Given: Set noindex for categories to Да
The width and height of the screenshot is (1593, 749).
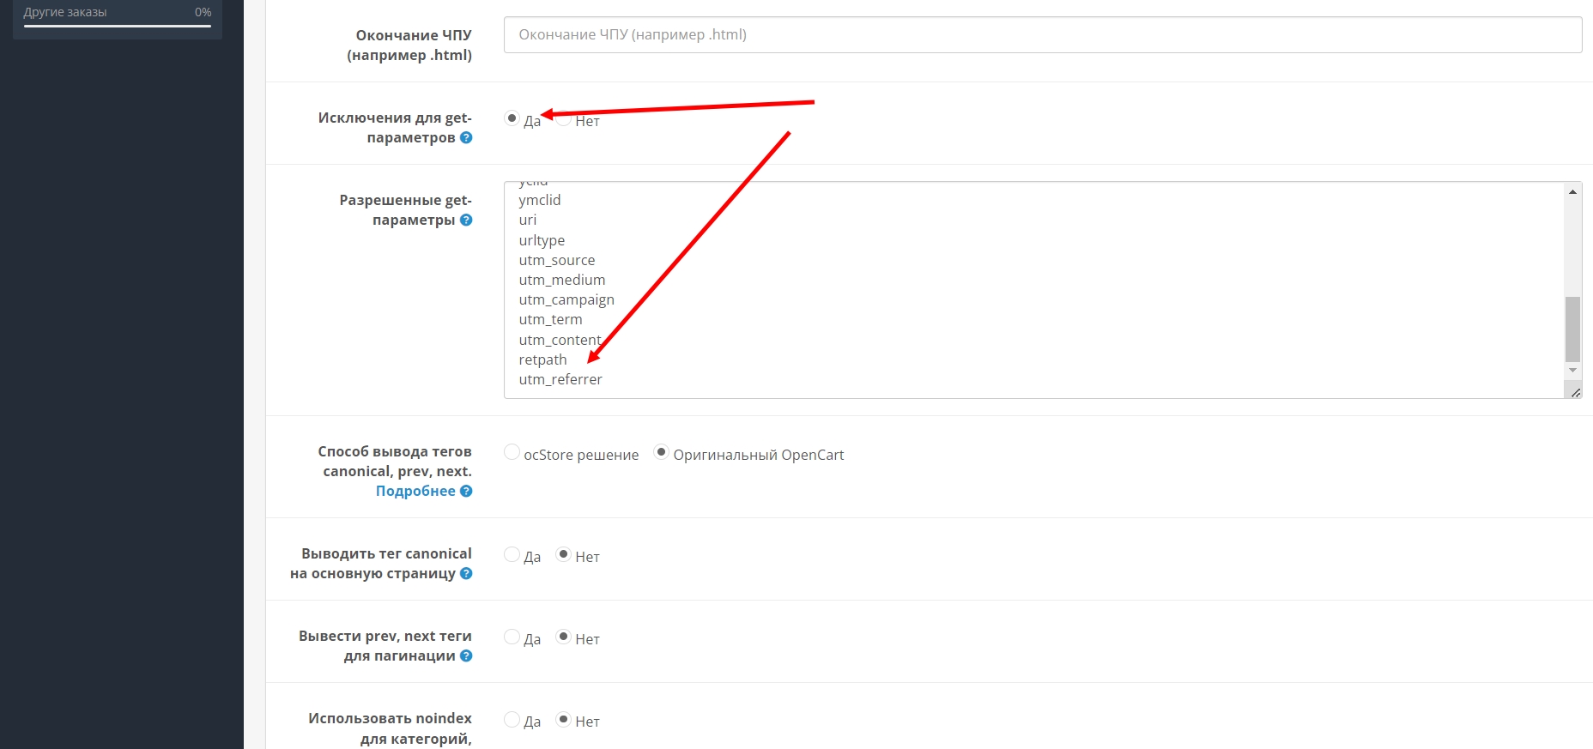Looking at the screenshot, I should [x=512, y=720].
